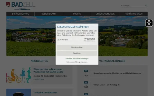Open the Datenschutzerklärung link

point(73,62)
